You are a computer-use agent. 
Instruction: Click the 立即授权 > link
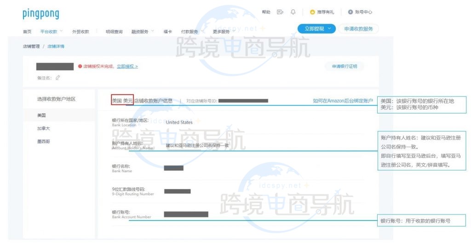[127, 66]
